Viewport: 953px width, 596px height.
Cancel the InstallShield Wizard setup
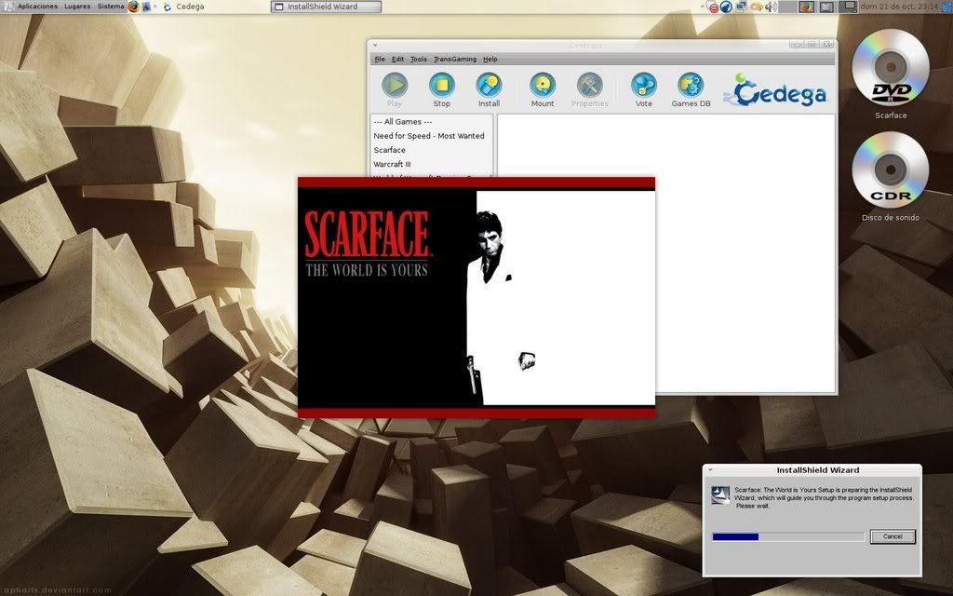pos(893,536)
